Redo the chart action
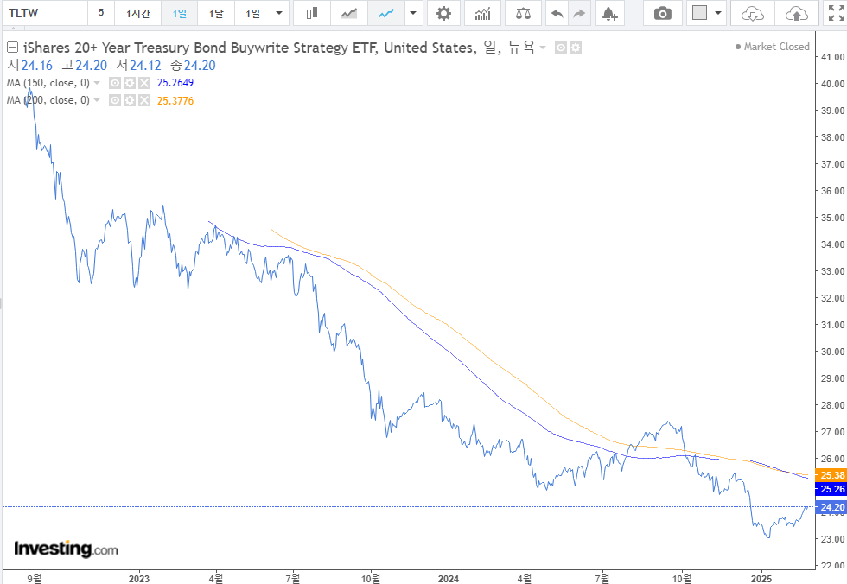 click(x=579, y=13)
